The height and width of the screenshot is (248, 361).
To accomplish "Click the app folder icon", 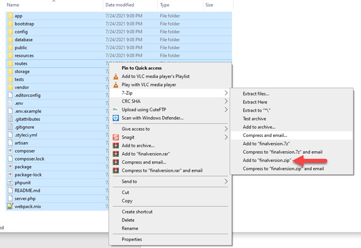I will 9,16.
